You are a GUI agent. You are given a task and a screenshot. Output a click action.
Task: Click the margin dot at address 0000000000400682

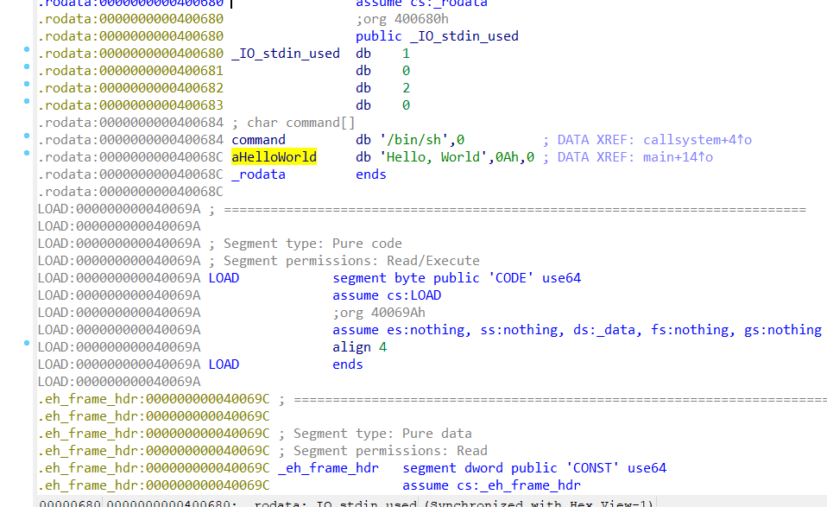[x=27, y=85]
